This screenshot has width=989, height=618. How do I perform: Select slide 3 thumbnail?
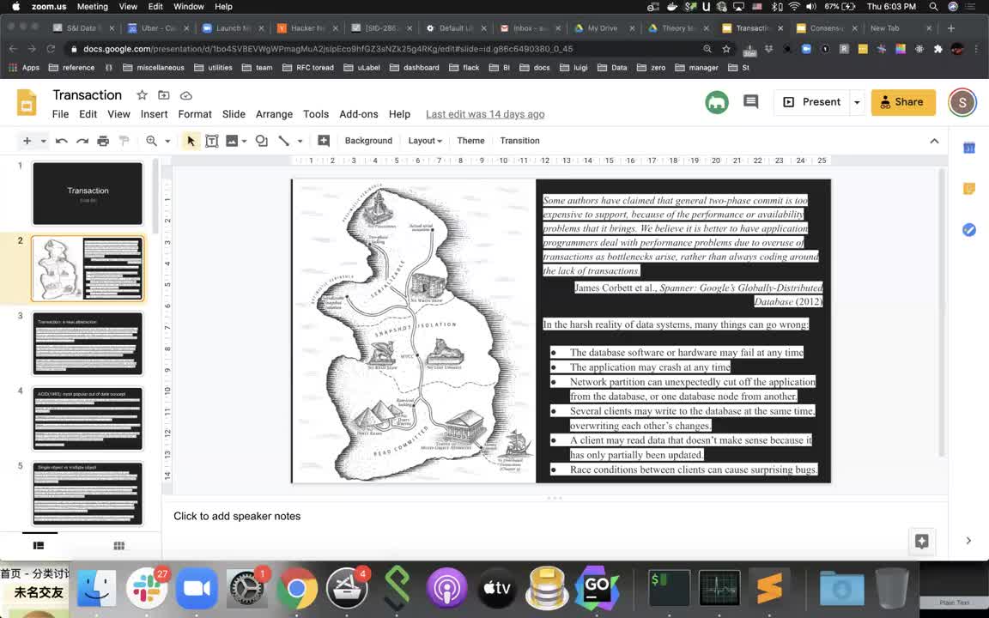88,343
